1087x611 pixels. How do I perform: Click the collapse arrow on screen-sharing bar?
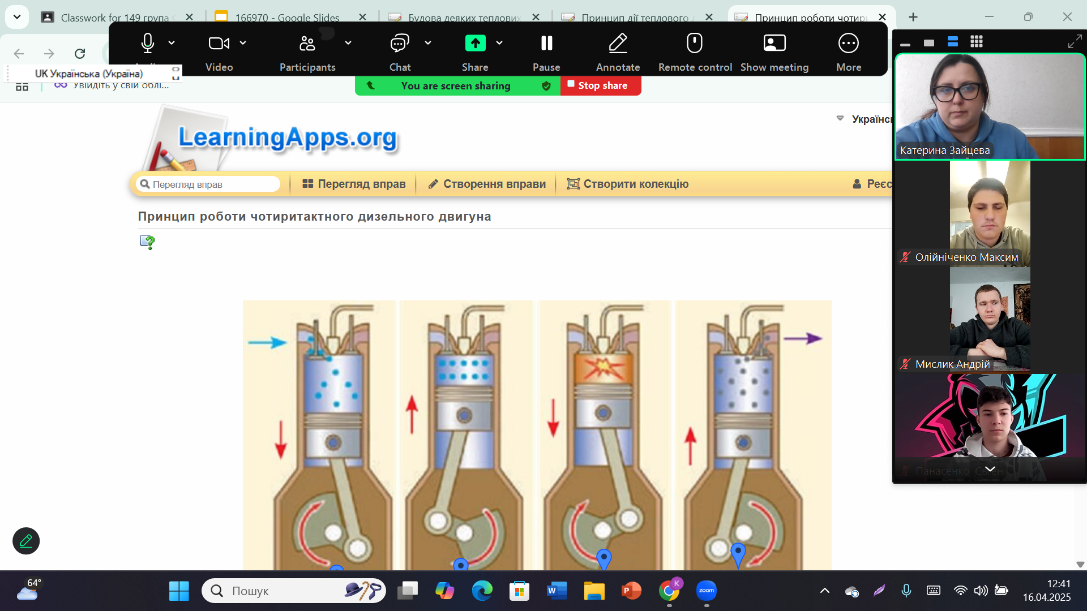(370, 85)
